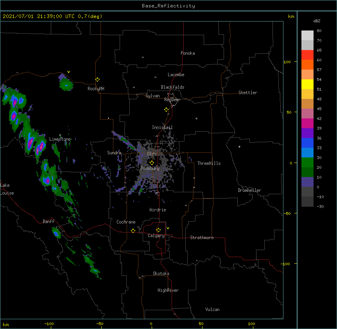The image size is (337, 329).
Task: Click the Base_Reflectivity title text
Action: tap(168, 6)
